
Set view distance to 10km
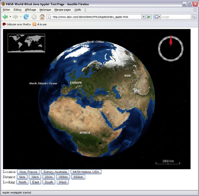(x=35, y=177)
